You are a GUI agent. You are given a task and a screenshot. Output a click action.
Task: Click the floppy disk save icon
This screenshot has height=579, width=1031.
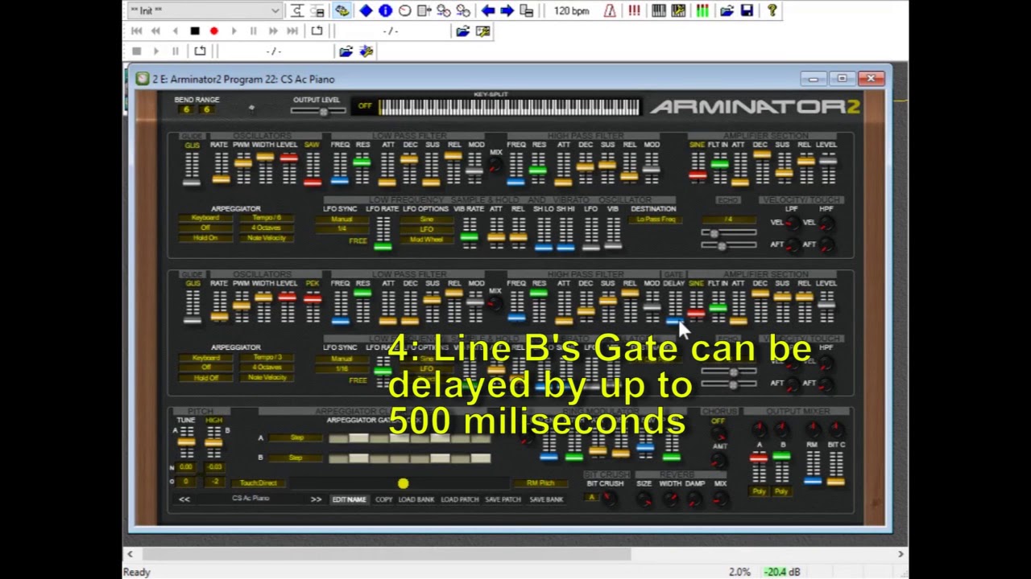coord(747,10)
